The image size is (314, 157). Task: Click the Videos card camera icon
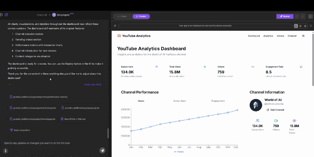253,67
